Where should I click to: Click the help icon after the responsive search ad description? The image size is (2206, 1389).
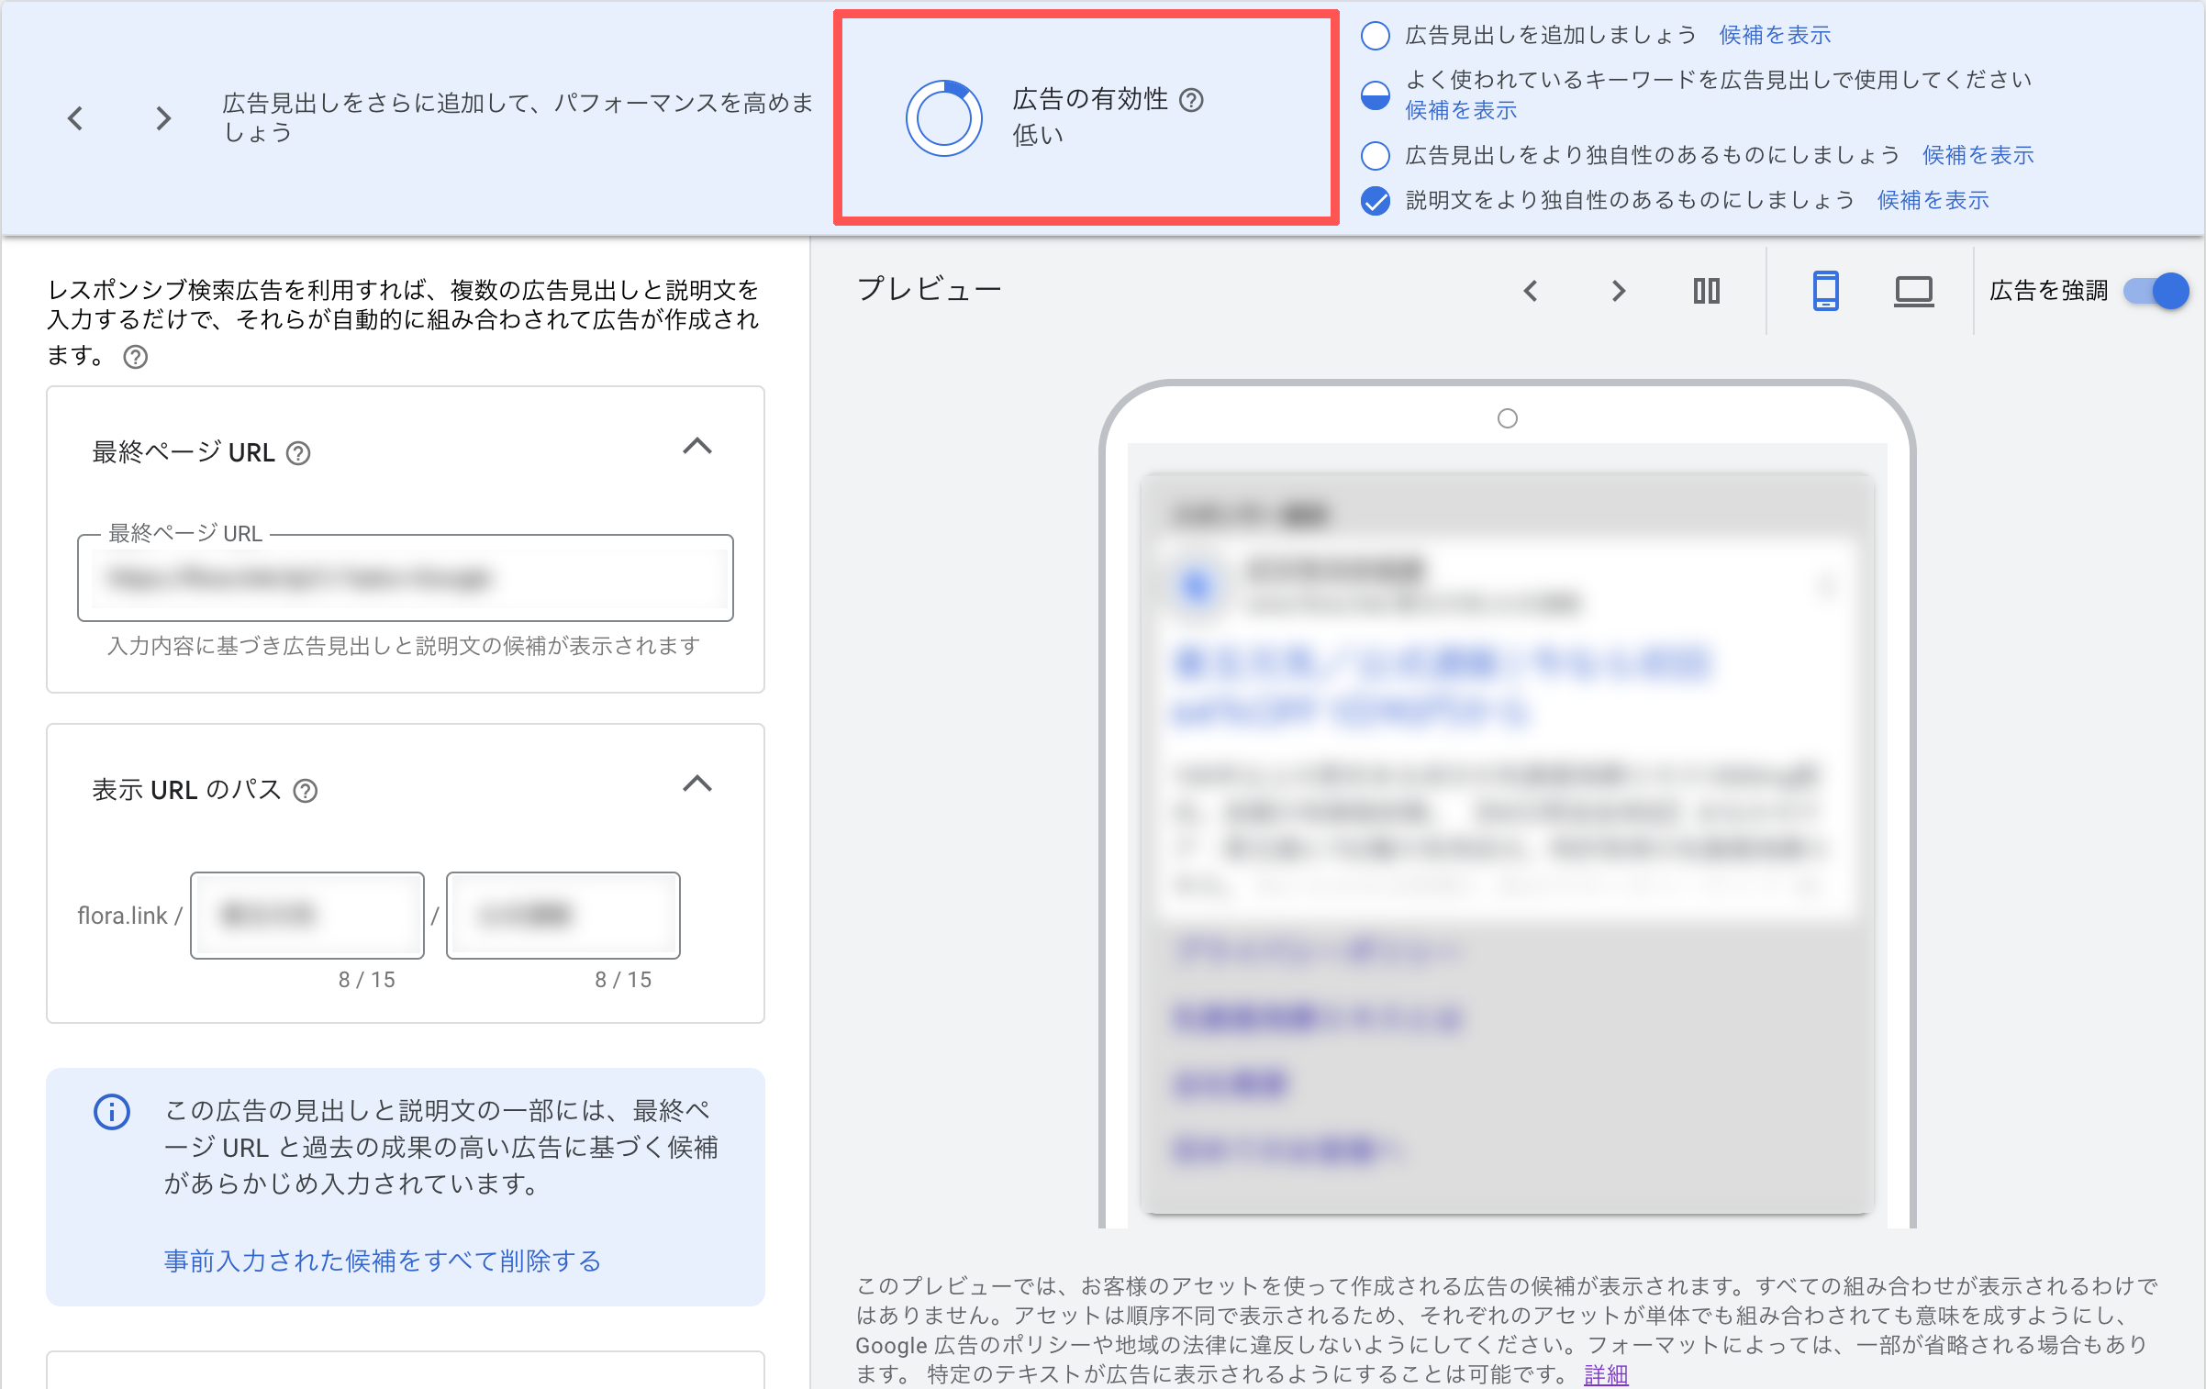tap(136, 358)
